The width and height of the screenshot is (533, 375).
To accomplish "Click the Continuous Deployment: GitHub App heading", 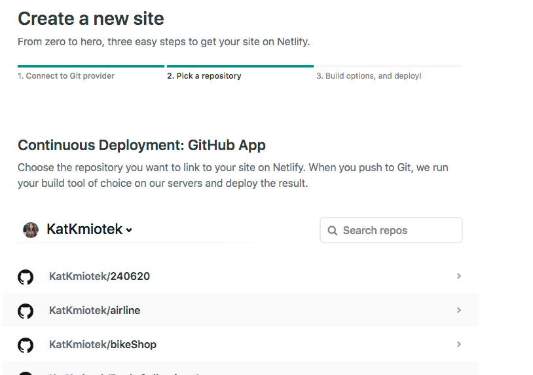I will pos(141,146).
